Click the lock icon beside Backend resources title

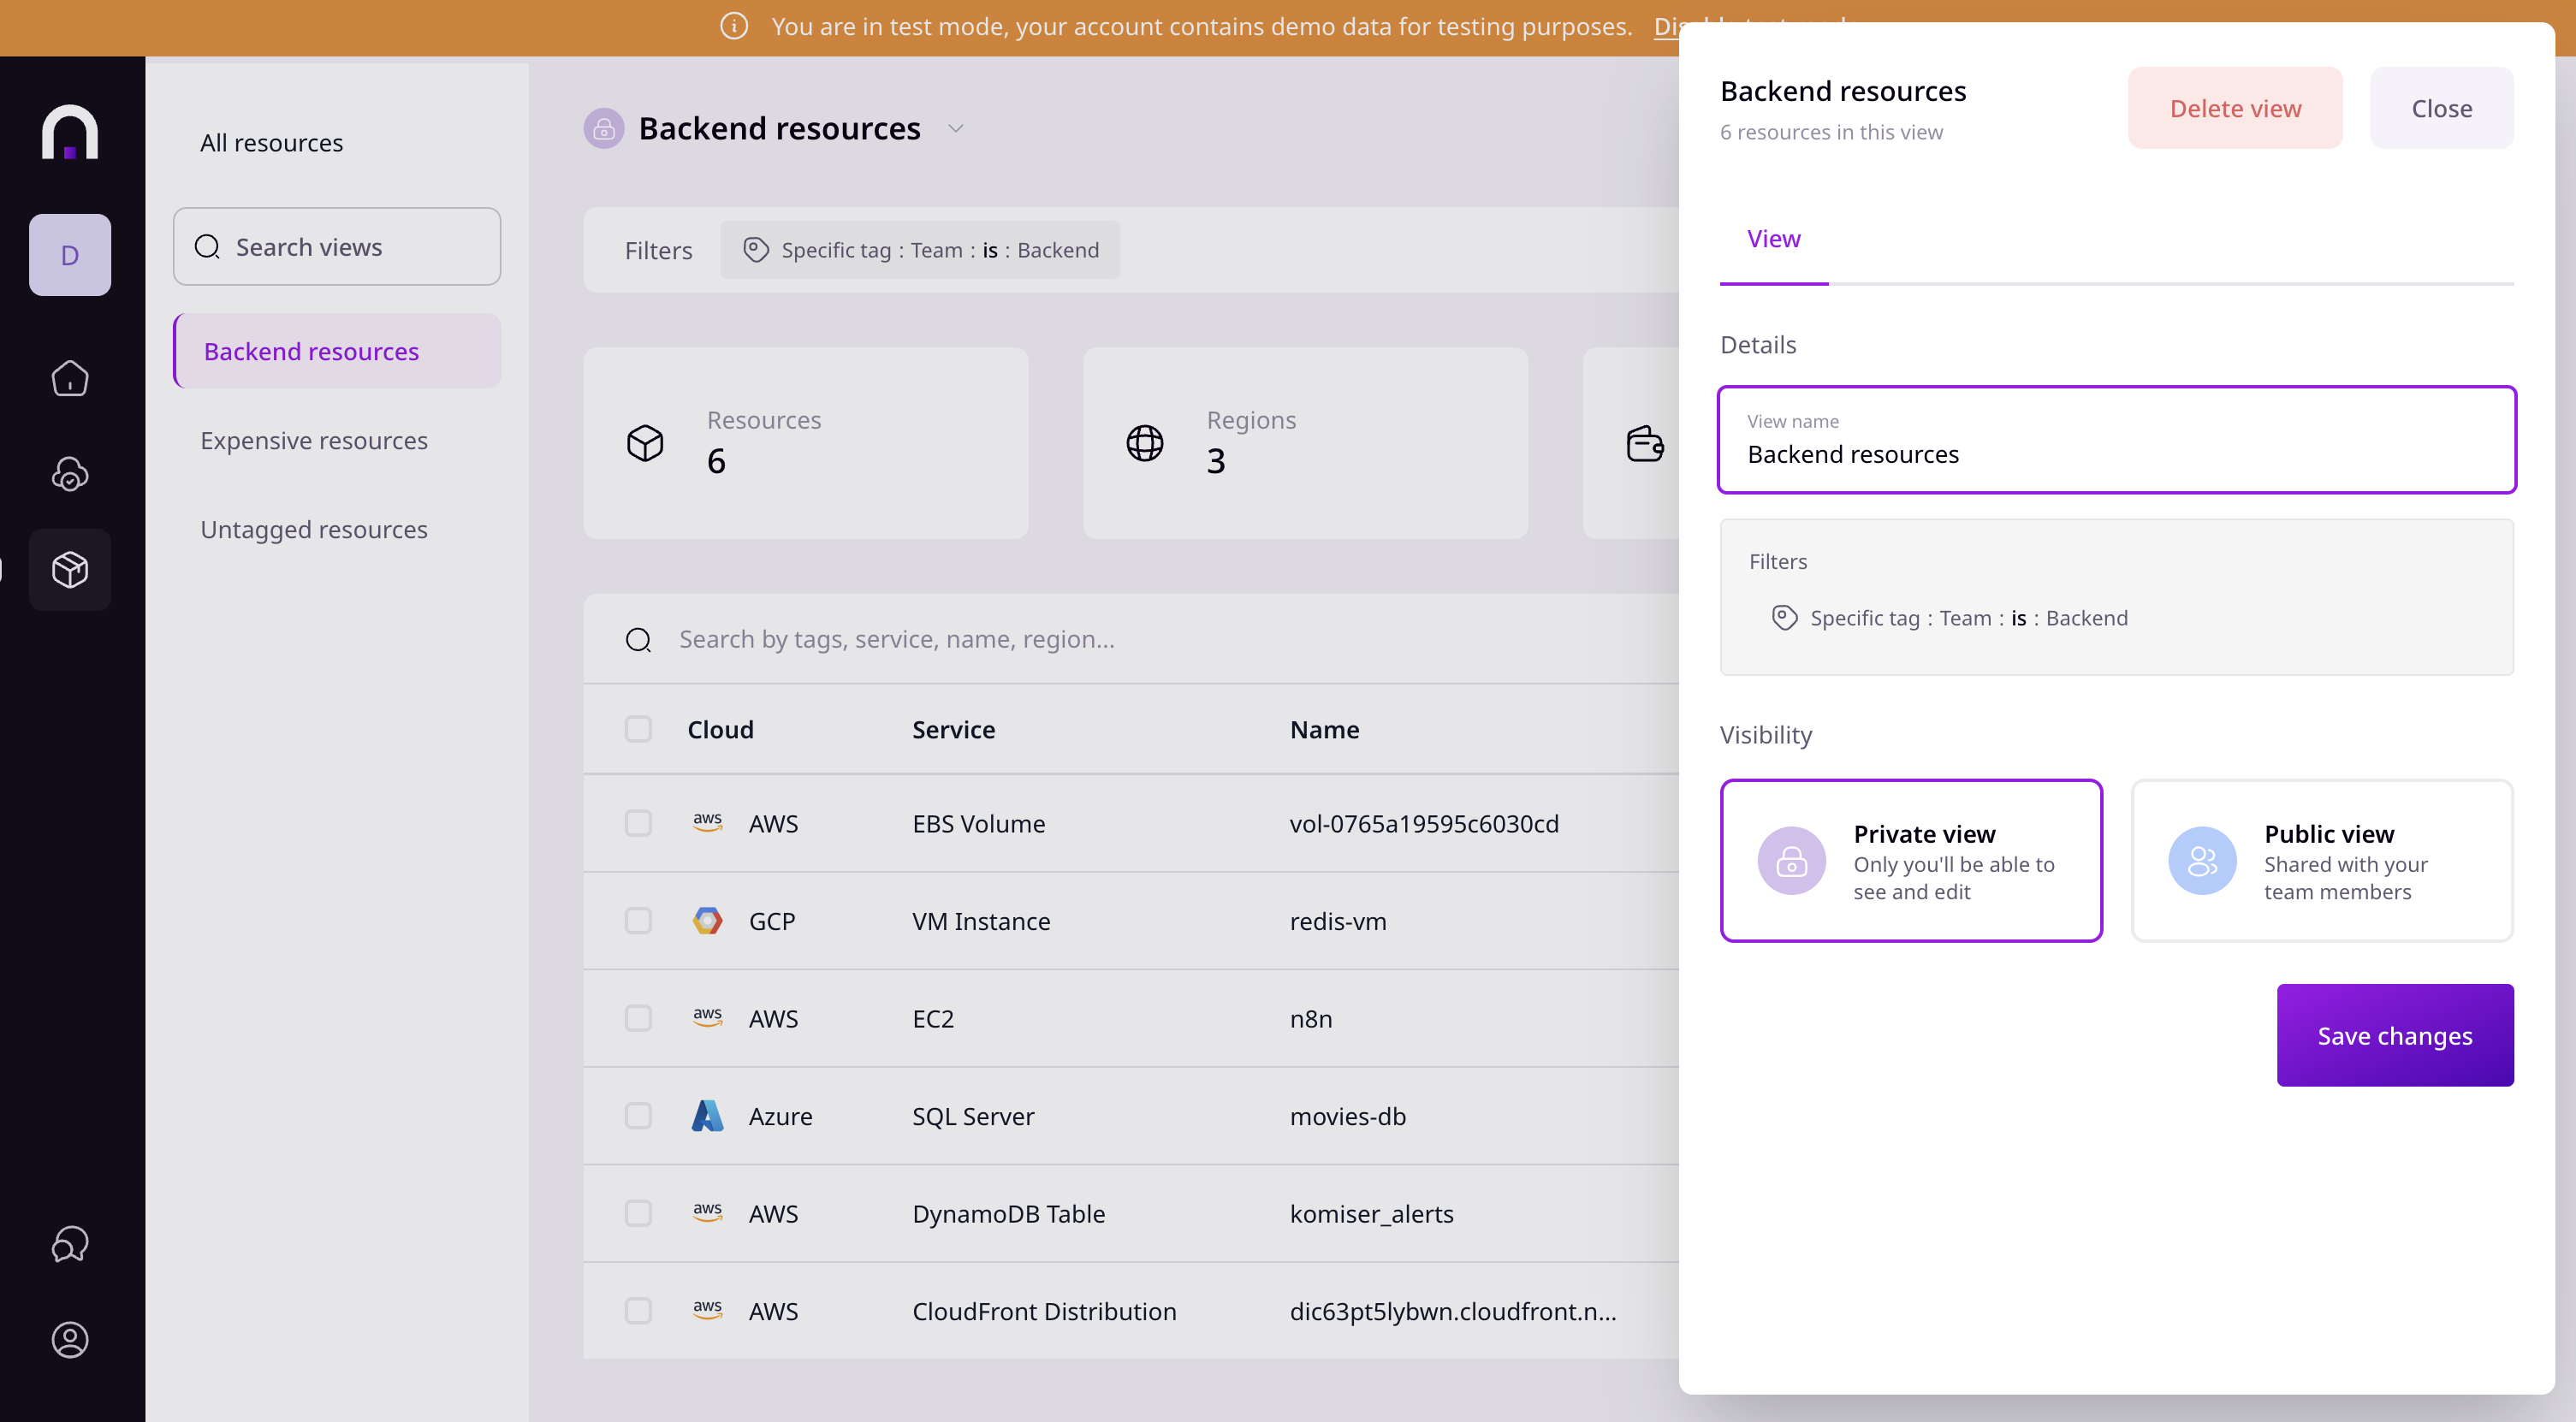tap(603, 128)
